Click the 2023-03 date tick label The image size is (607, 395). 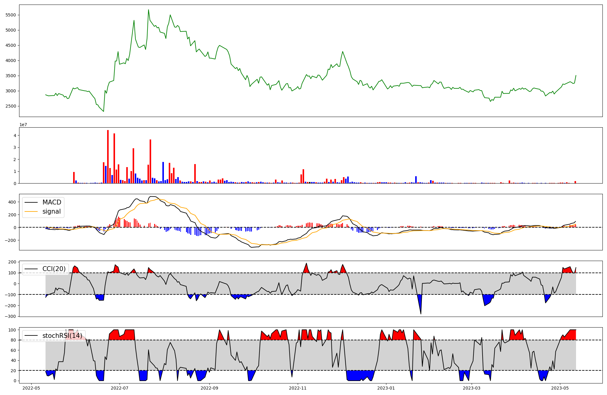point(472,388)
